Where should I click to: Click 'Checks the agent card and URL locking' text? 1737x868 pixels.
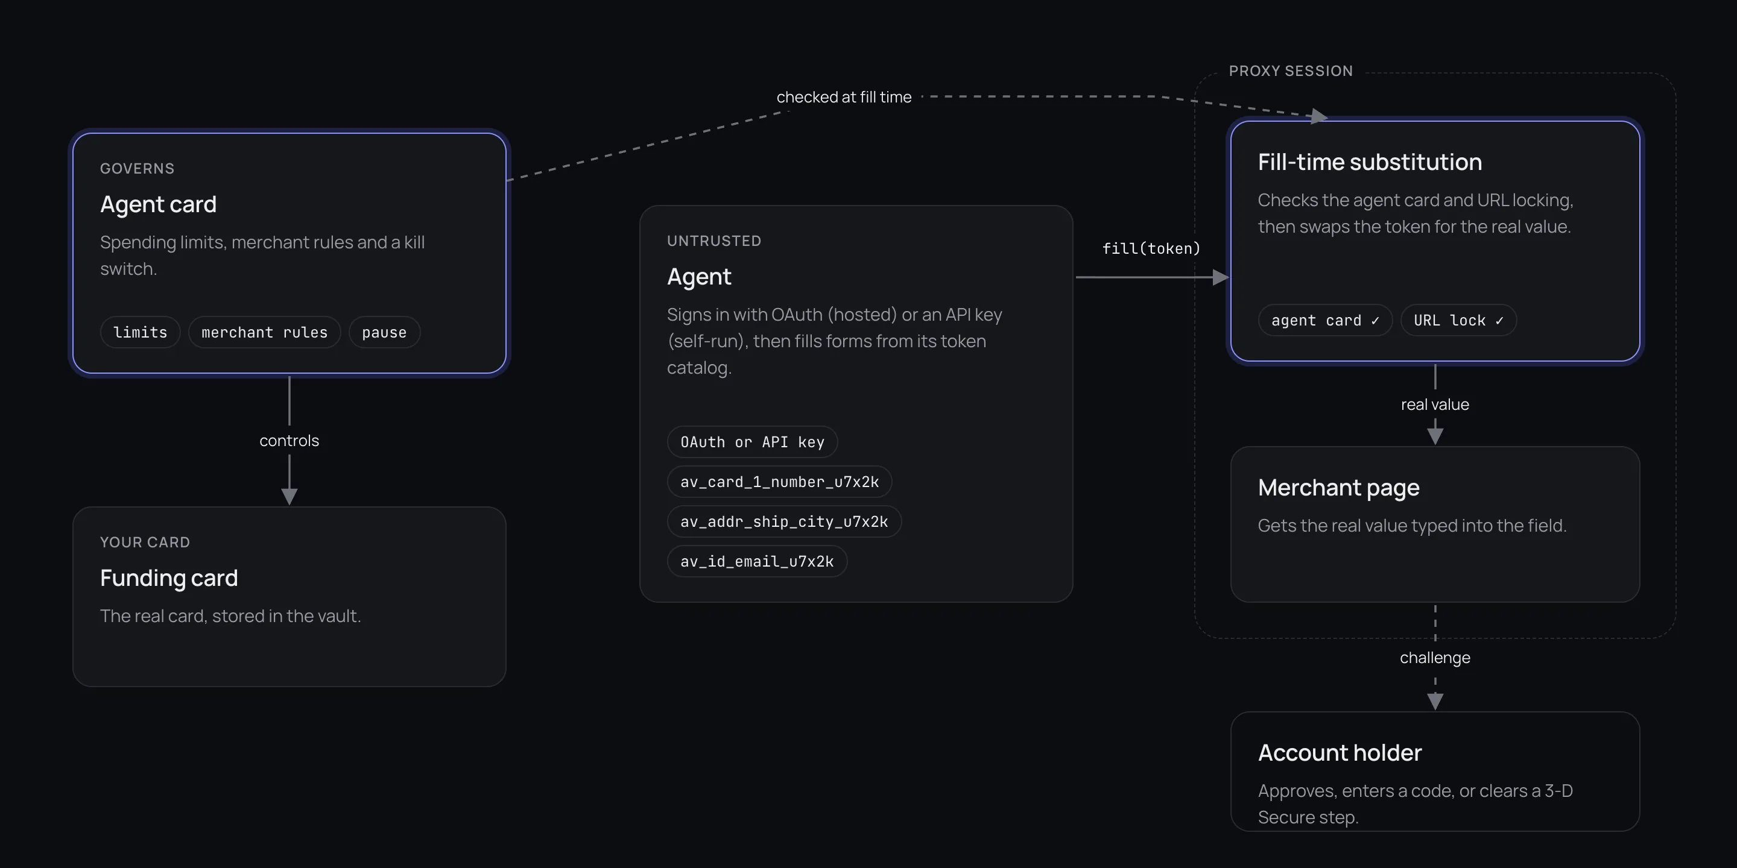(x=1416, y=213)
